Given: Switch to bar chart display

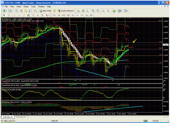Looking at the screenshot, I should [x=79, y=11].
